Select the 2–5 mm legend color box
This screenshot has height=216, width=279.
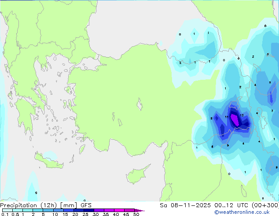click(38, 210)
